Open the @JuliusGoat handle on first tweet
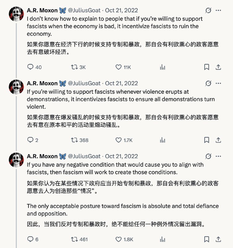233x248 pixels. 84,11
